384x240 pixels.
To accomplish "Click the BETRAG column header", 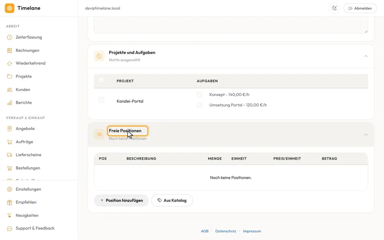I will pos(329,159).
